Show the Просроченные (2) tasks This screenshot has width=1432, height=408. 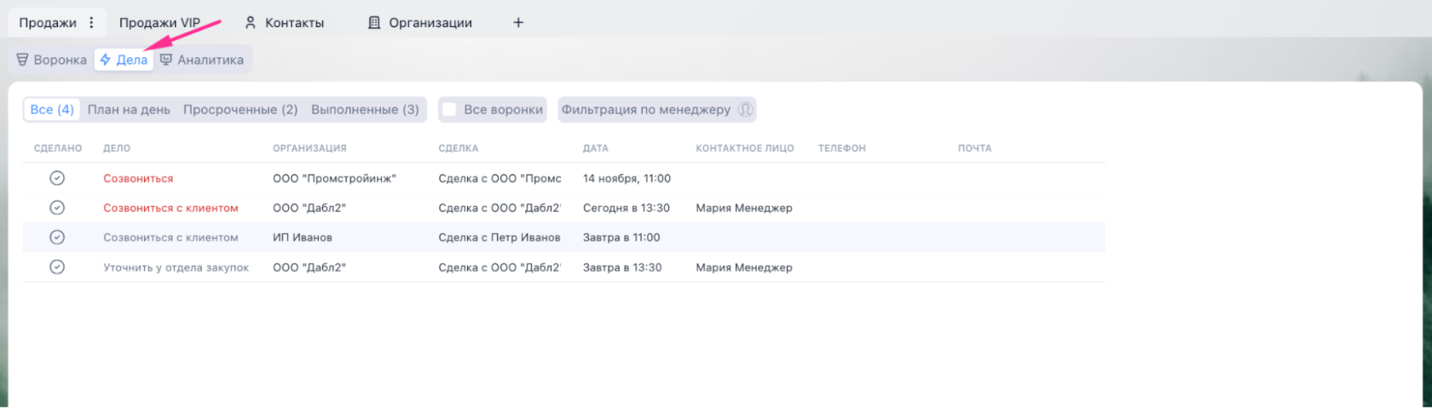(x=240, y=110)
